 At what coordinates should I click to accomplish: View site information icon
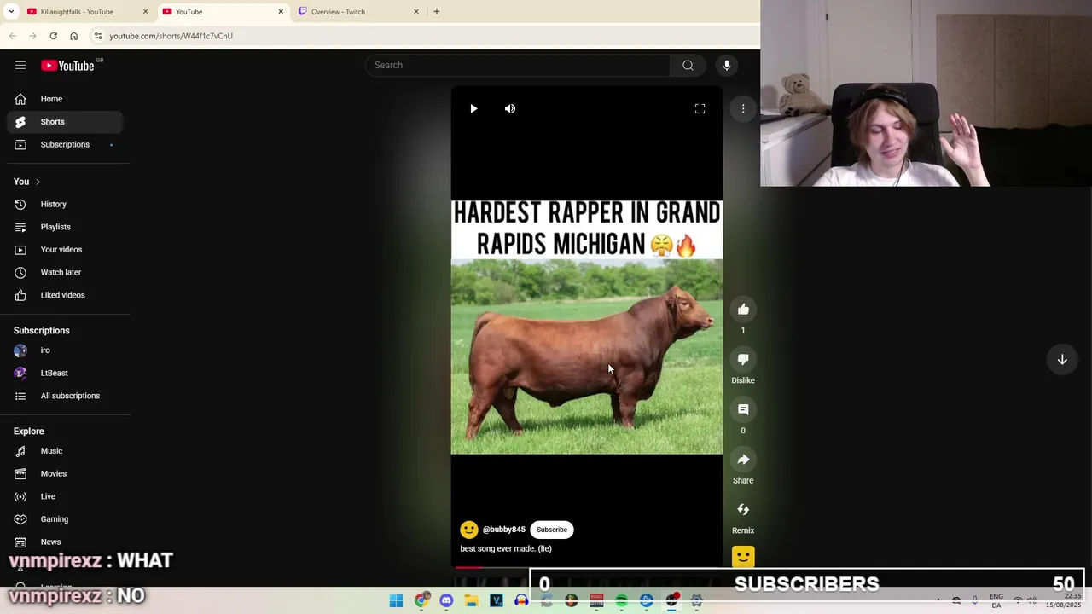tap(98, 36)
